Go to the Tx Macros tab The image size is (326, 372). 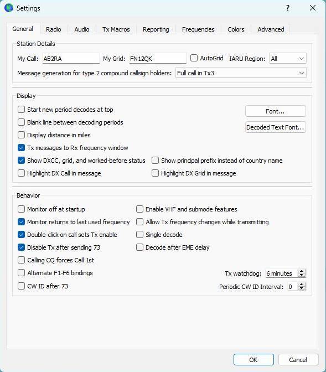(x=116, y=29)
